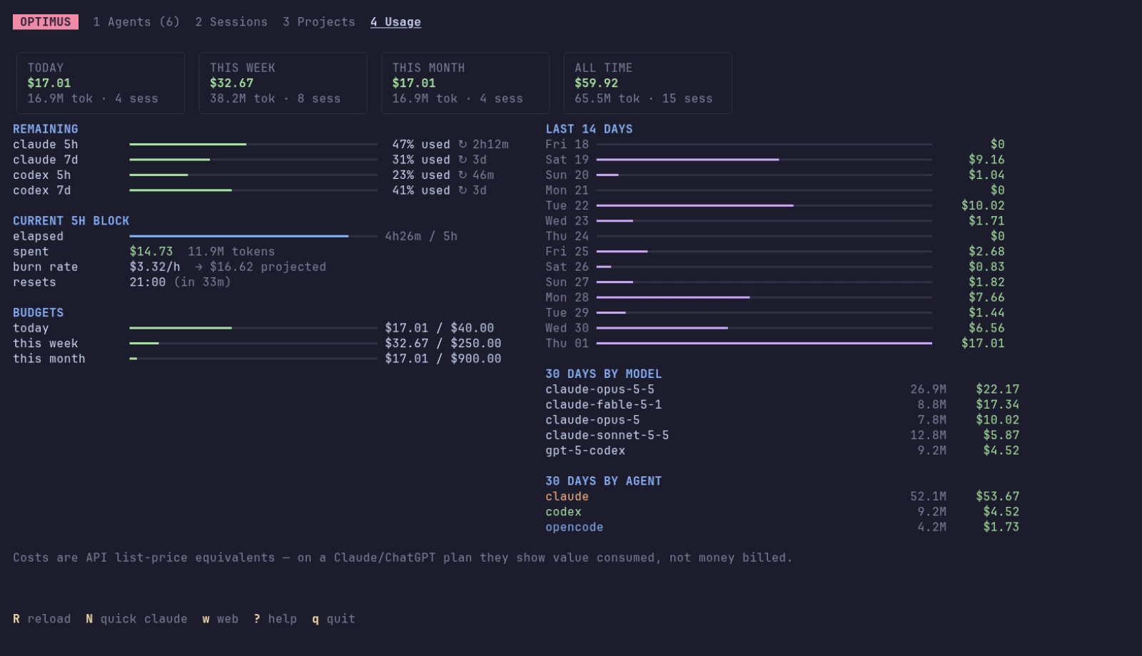Viewport: 1142px width, 656px height.
Task: Select the claude-opus-5-5 model row
Action: (x=782, y=389)
